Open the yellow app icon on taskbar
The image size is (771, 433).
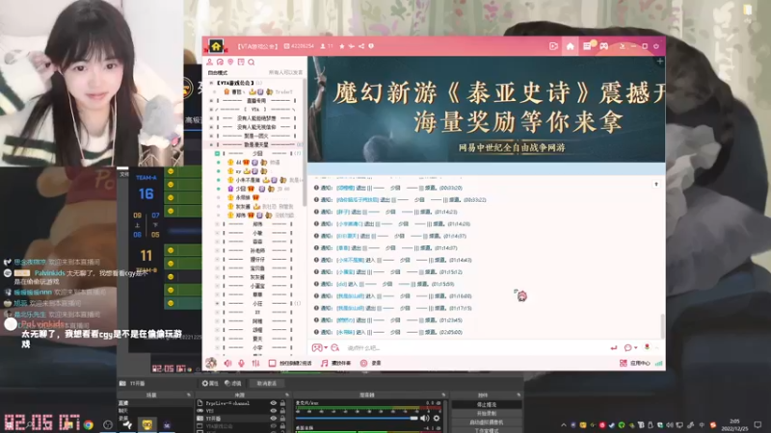(147, 424)
